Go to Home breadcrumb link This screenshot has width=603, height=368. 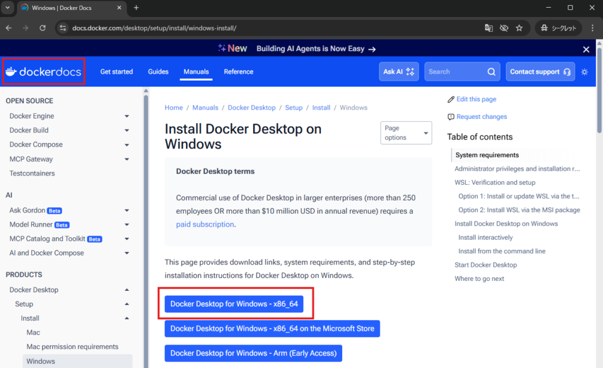[x=174, y=108]
